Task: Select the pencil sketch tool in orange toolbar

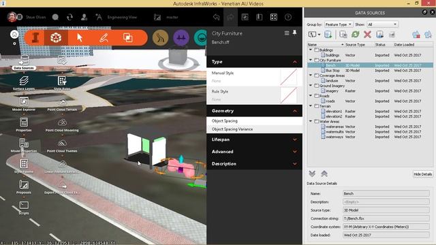Action: point(104,37)
